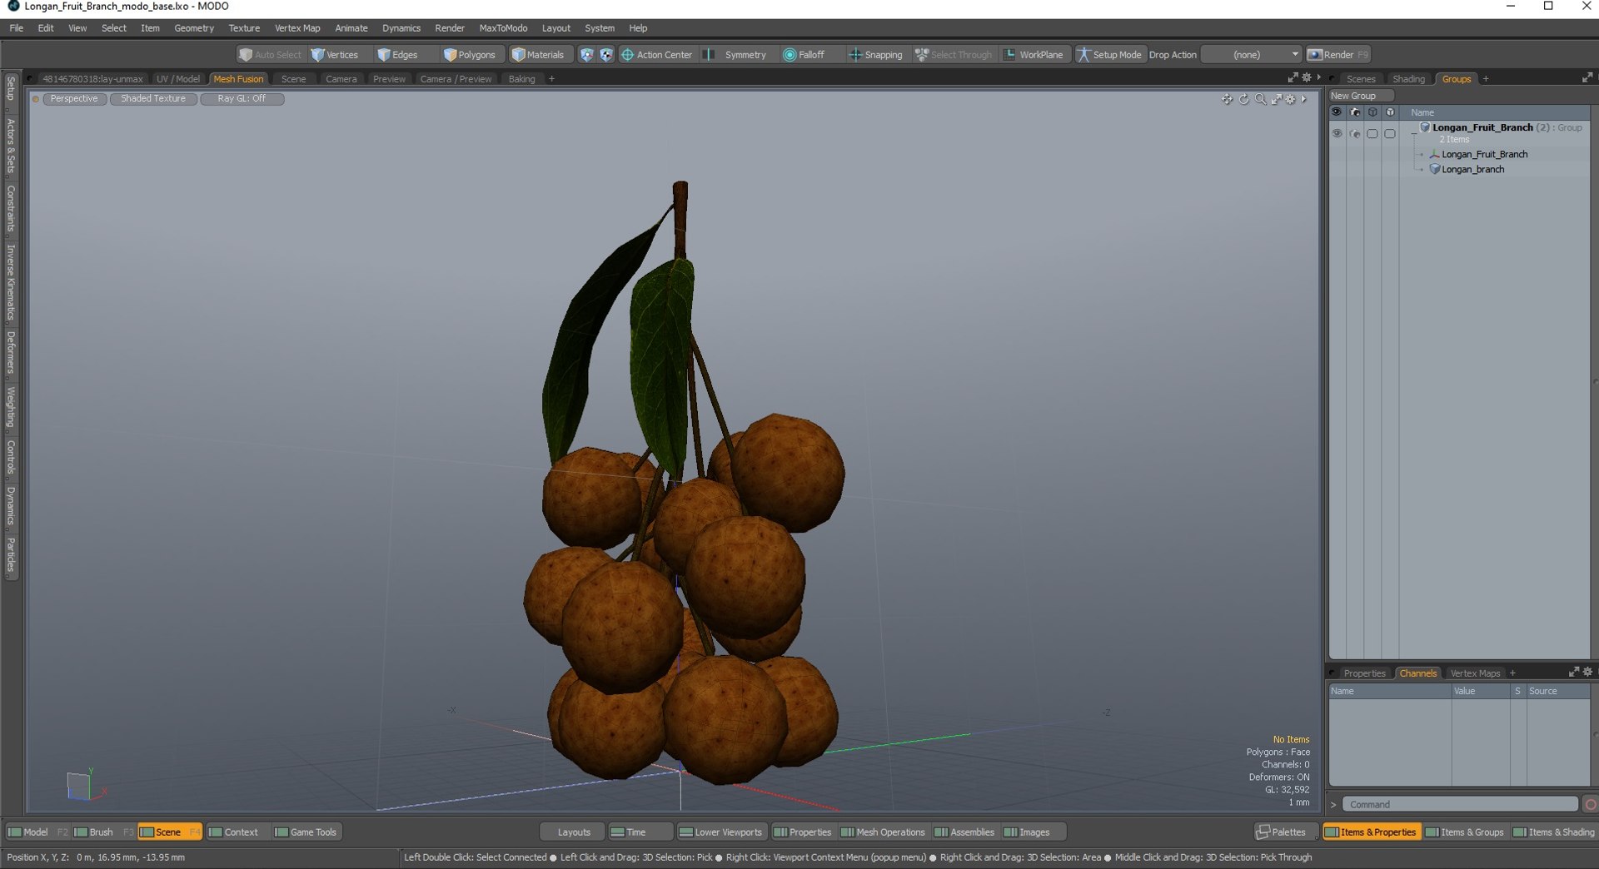Click the viewport rotate icon
1599x869 pixels.
(1243, 99)
